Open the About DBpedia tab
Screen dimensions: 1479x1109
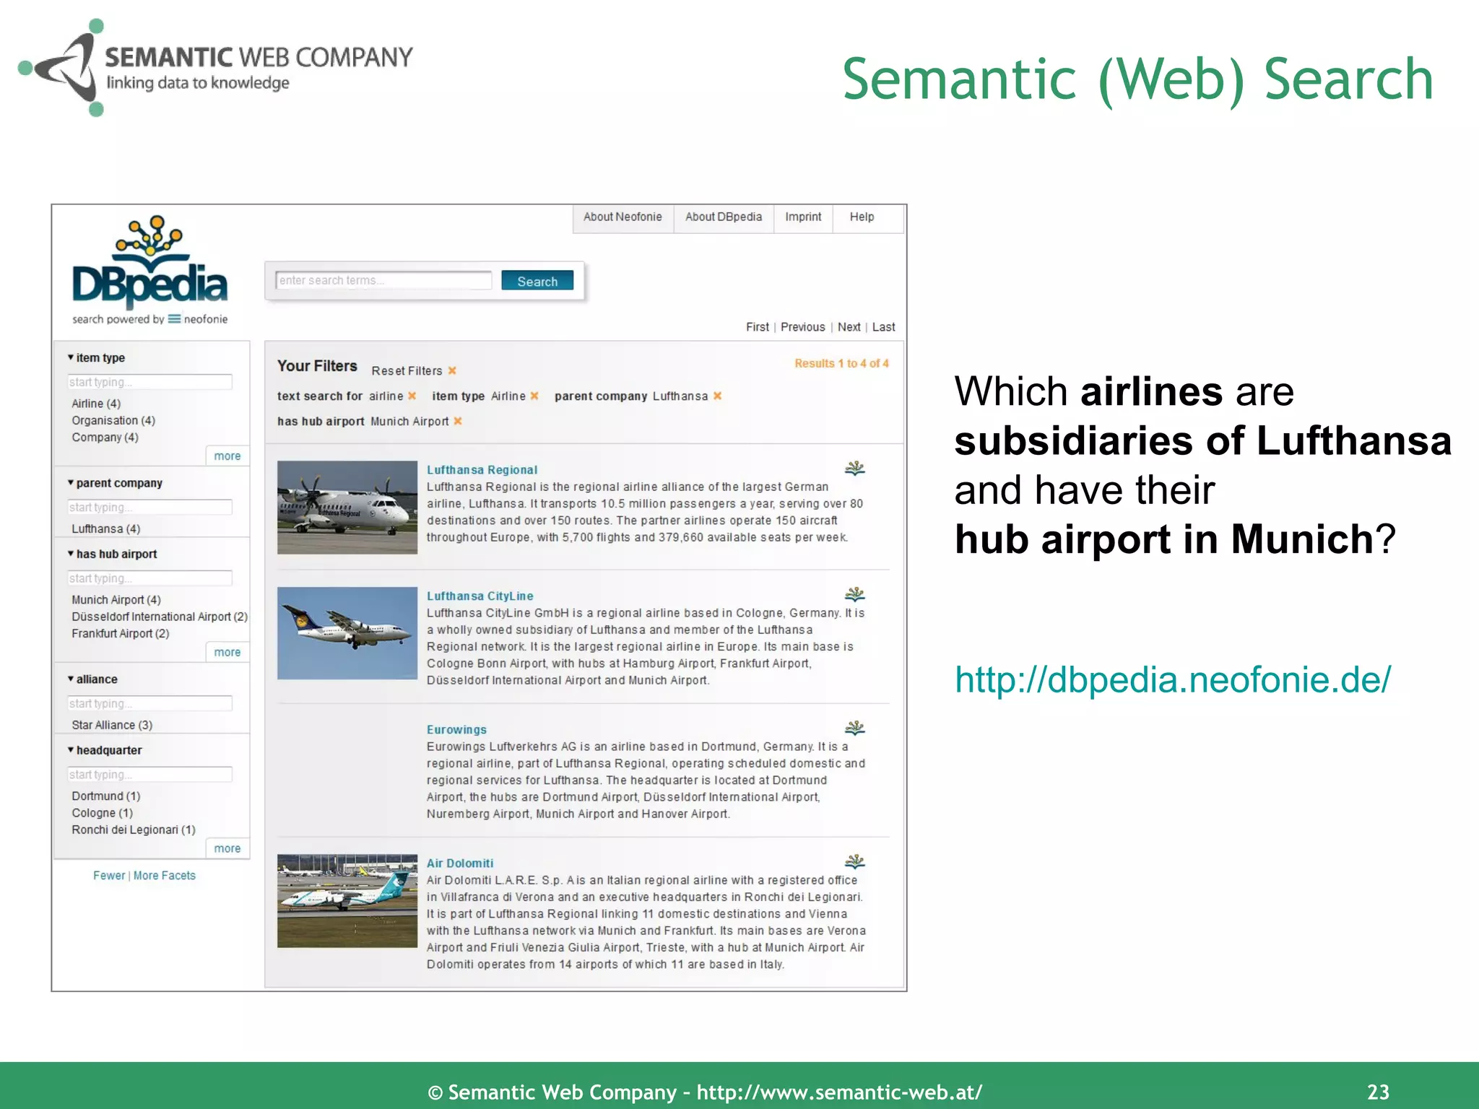(724, 217)
